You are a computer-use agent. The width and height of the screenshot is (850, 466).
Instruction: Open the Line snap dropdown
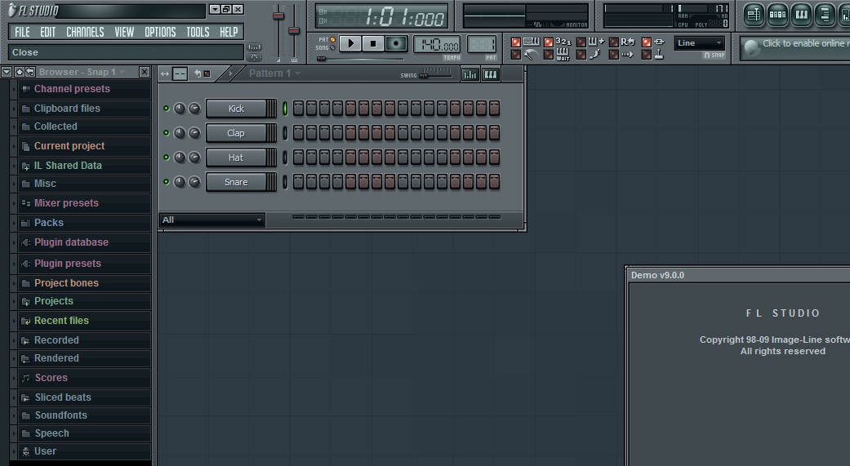point(700,42)
